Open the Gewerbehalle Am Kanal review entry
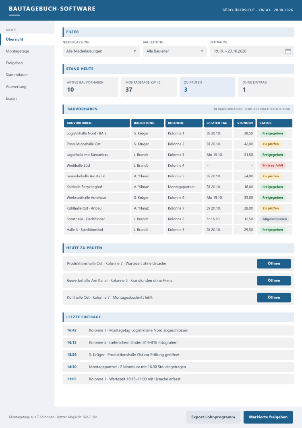302x428 pixels. [274, 281]
